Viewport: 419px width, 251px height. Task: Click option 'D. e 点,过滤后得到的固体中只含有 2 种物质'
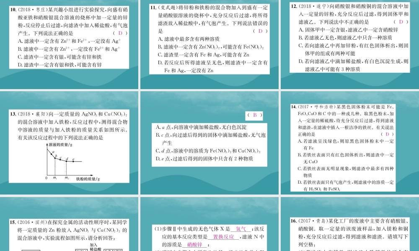pos(204,159)
